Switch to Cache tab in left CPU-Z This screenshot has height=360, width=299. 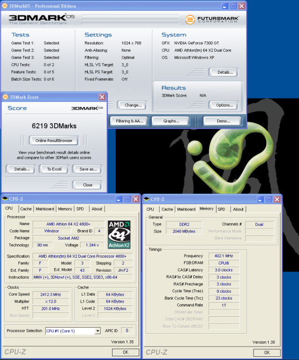26,209
